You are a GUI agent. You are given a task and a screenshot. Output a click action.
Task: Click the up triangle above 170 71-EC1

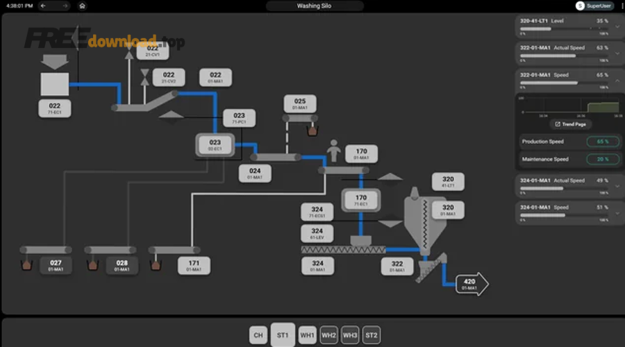coord(390,176)
